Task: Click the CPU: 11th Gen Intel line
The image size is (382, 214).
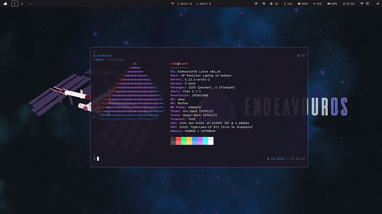Action: coord(210,123)
